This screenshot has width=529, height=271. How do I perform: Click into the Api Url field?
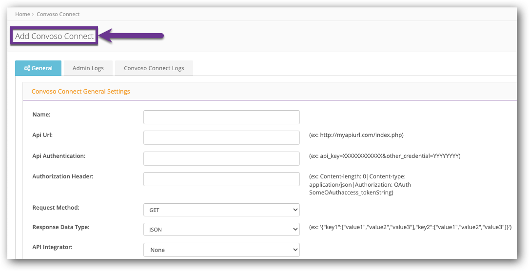[x=221, y=137]
